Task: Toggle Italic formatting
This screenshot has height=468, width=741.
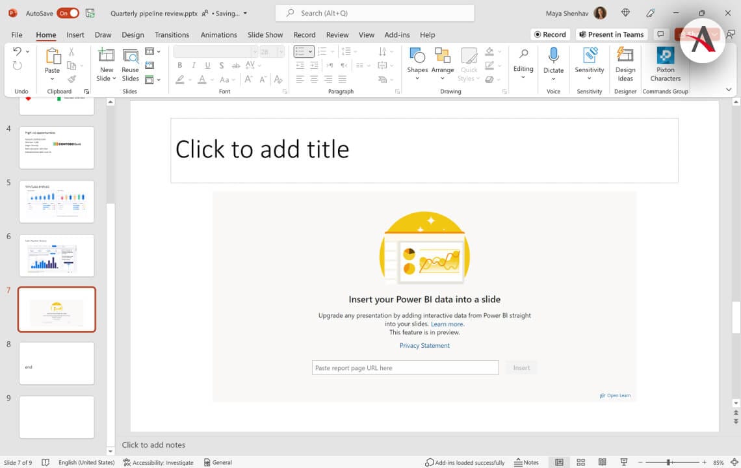Action: [194, 65]
